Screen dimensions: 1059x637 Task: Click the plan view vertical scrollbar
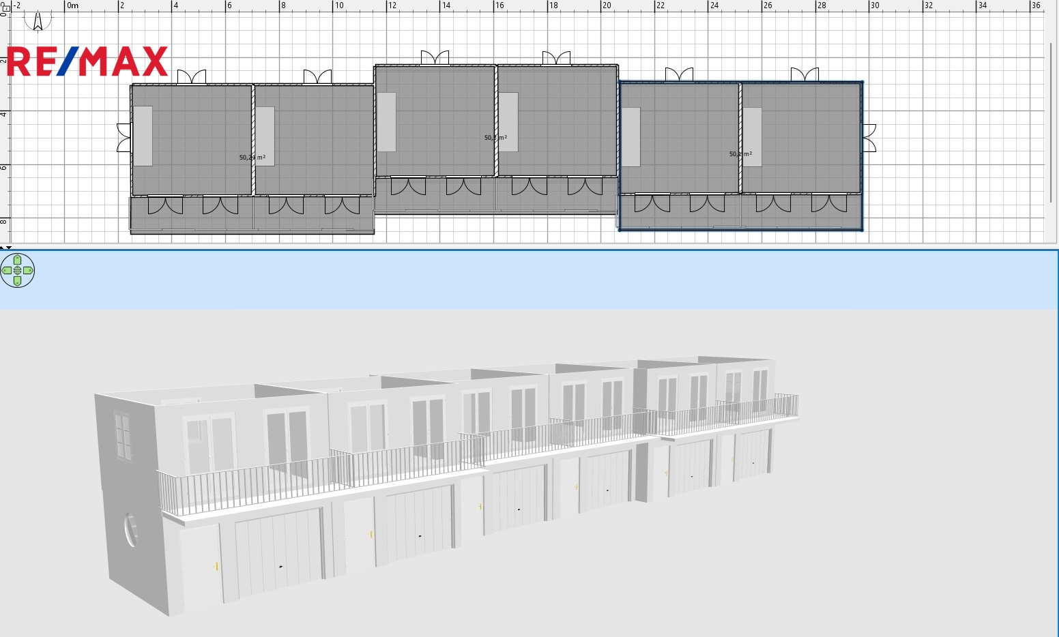pos(1051,123)
